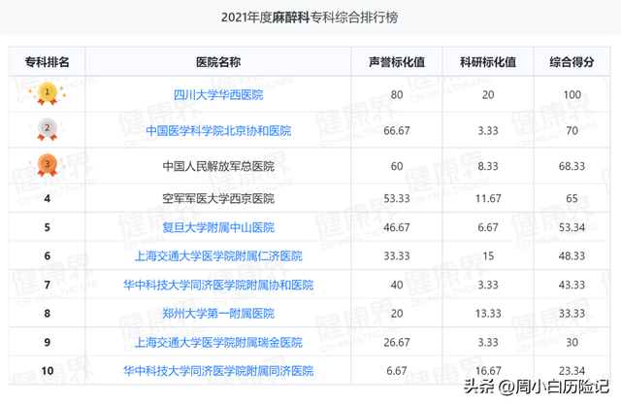621x406 pixels.
Task: Click the 科研标化值 column header
Action: point(488,62)
